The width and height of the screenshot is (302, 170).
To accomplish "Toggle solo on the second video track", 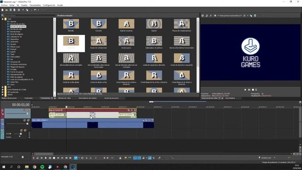I will click(28, 120).
